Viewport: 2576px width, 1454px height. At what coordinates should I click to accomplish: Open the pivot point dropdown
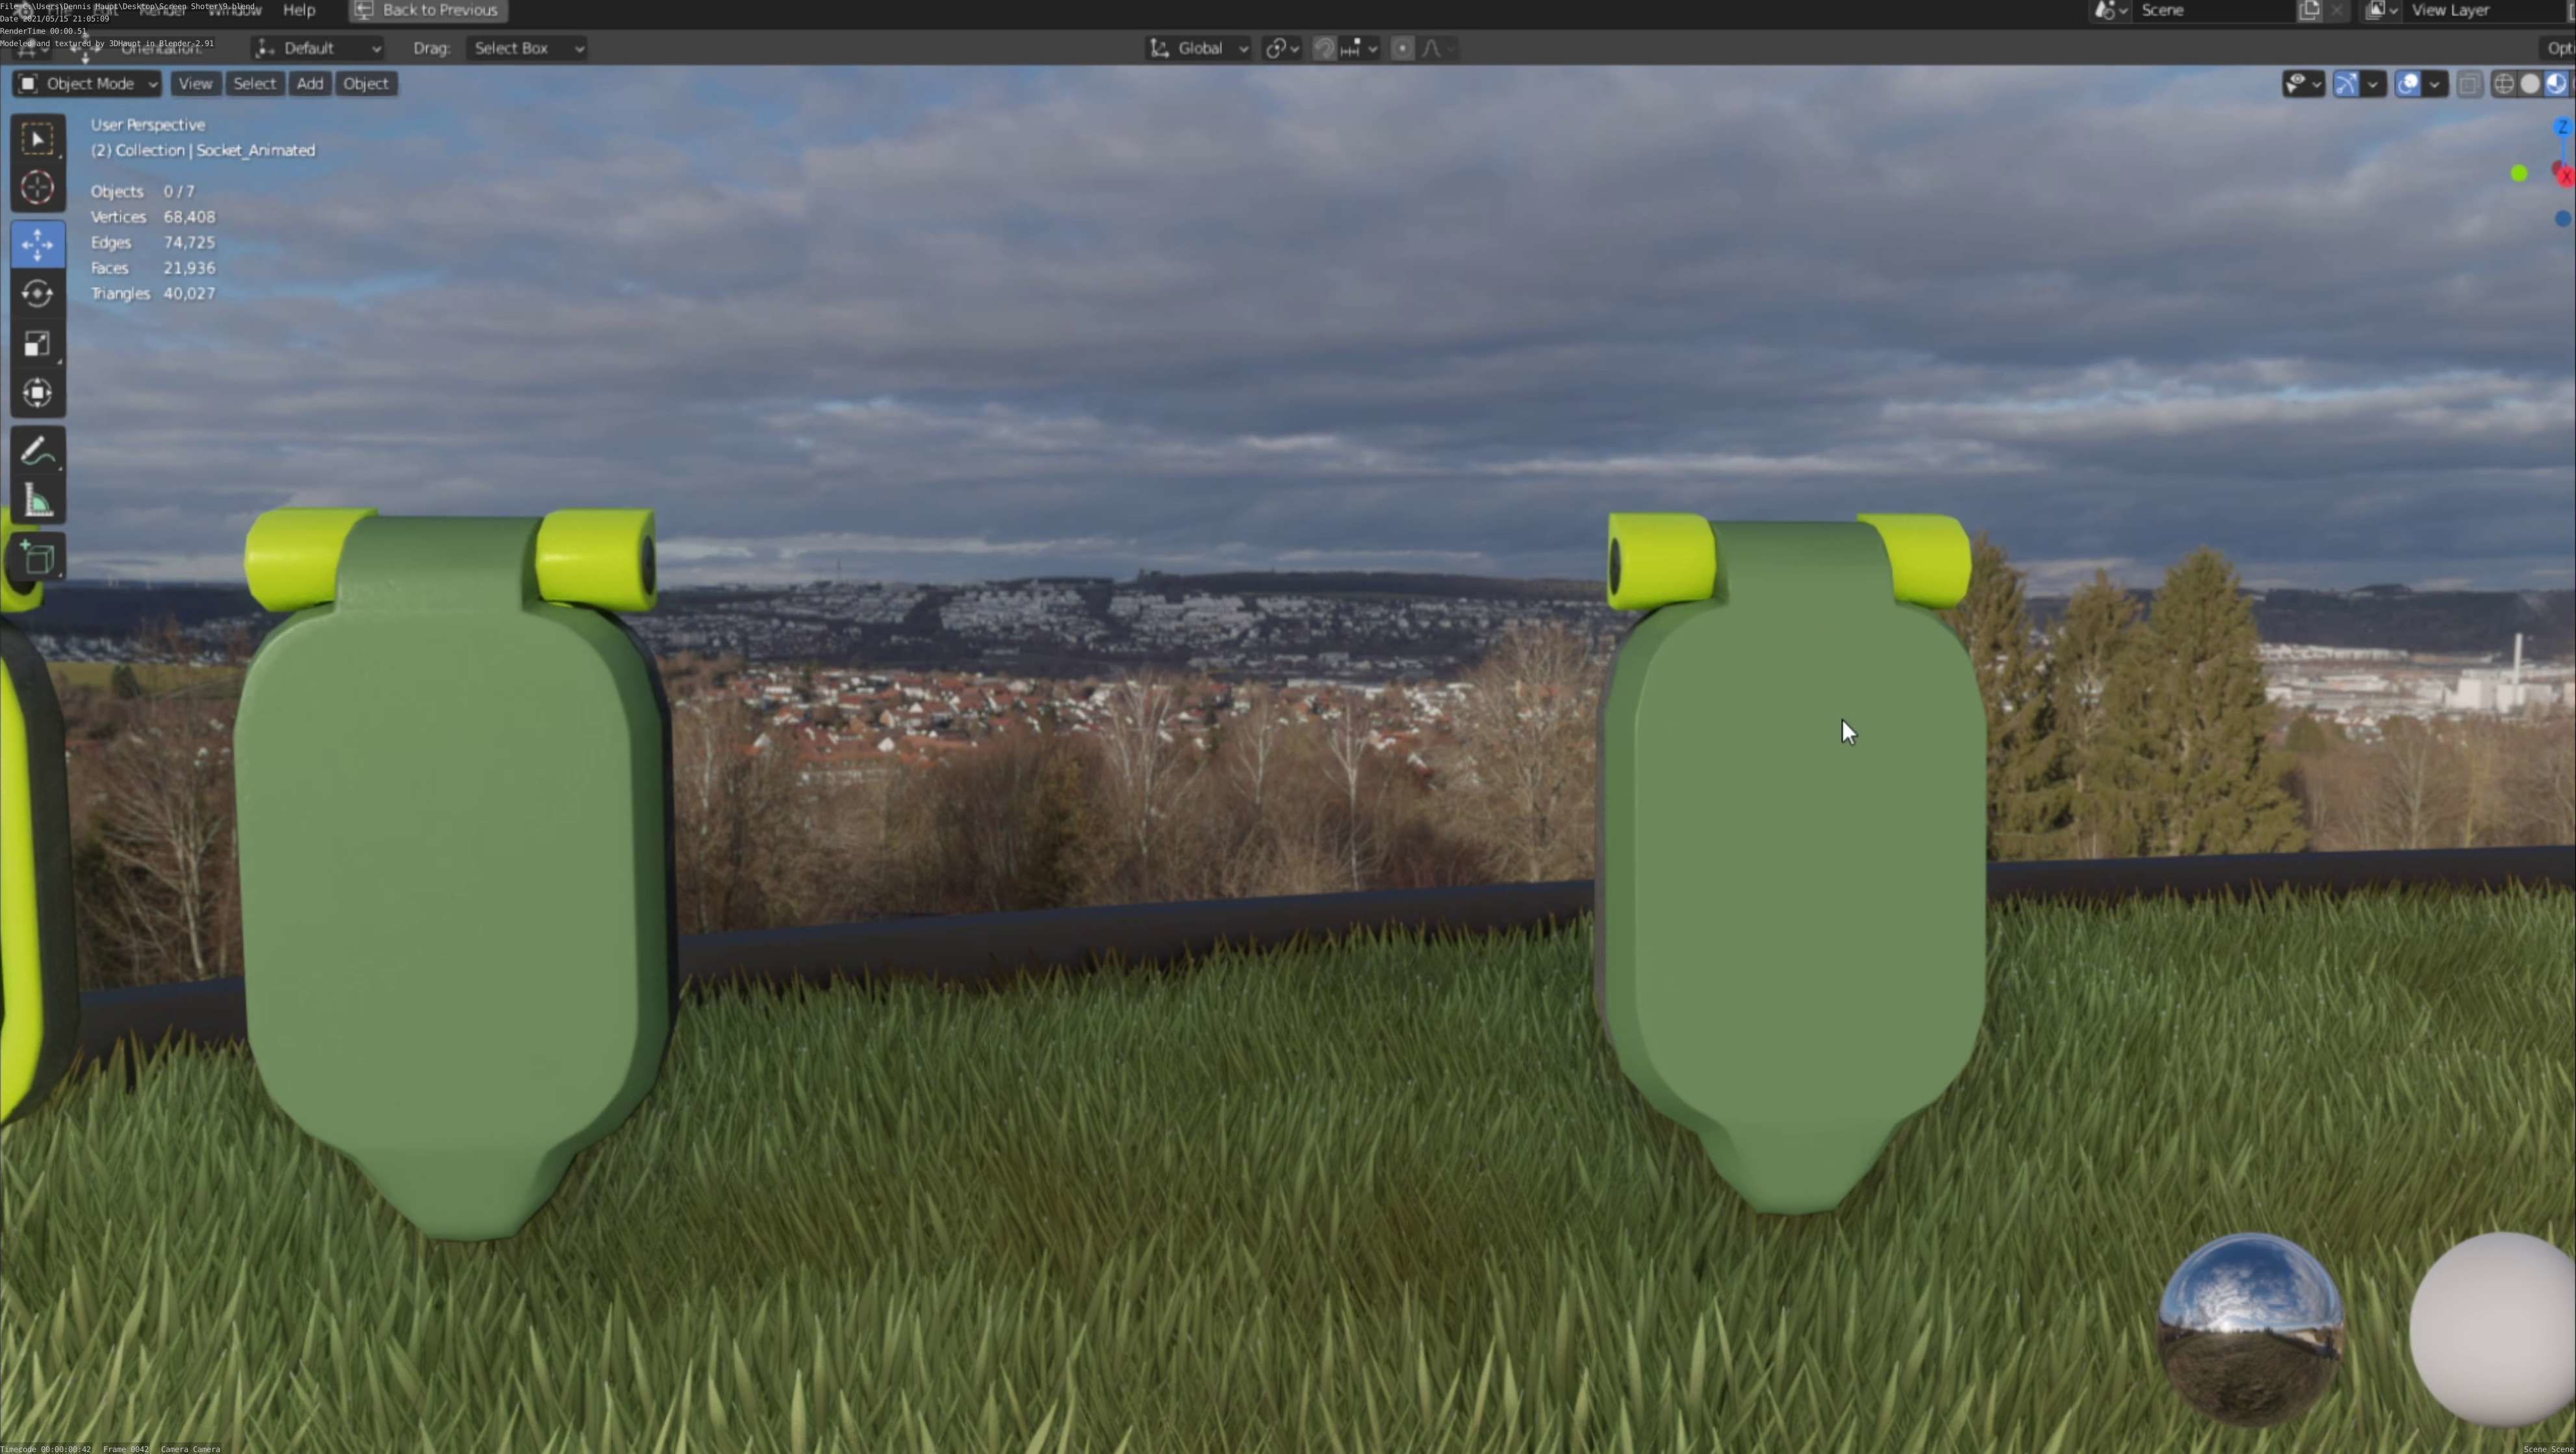[x=1282, y=48]
